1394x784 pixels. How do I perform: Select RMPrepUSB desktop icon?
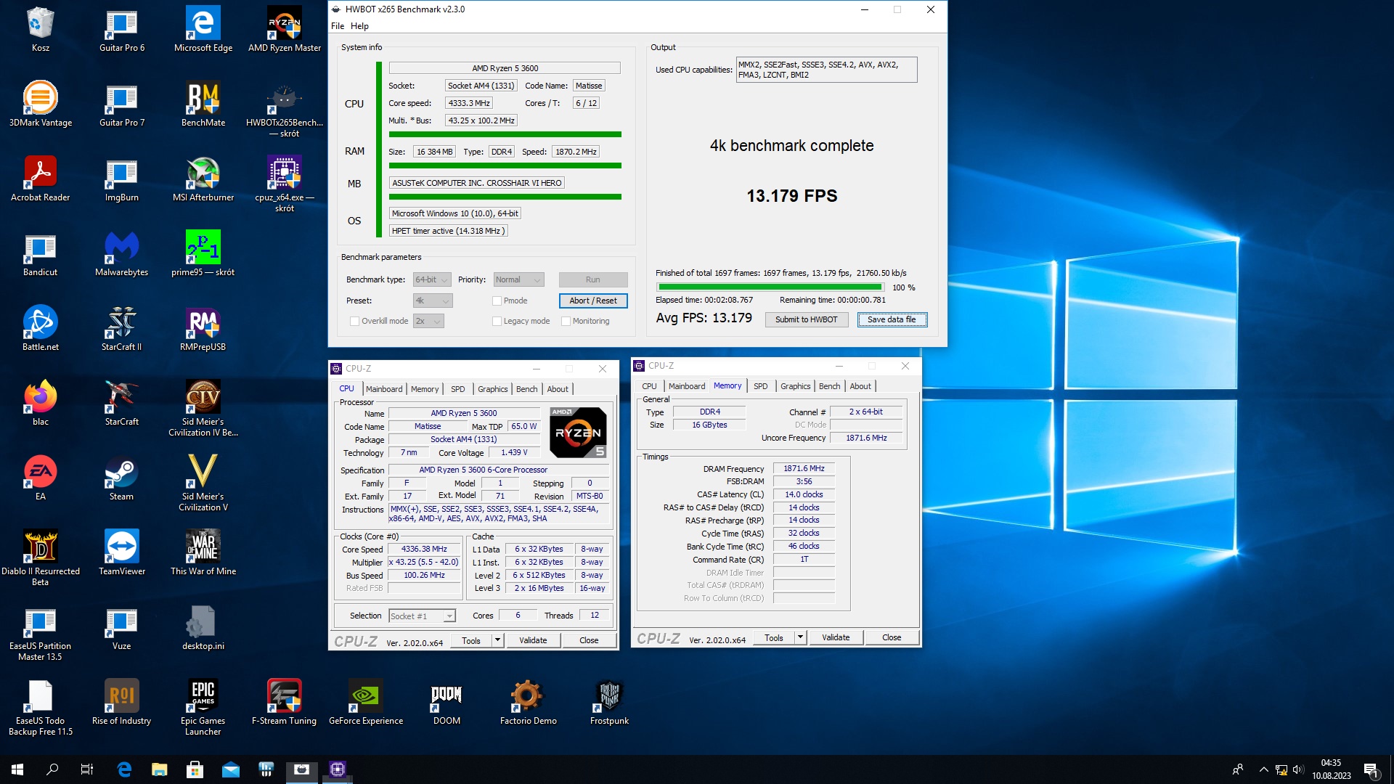point(203,329)
